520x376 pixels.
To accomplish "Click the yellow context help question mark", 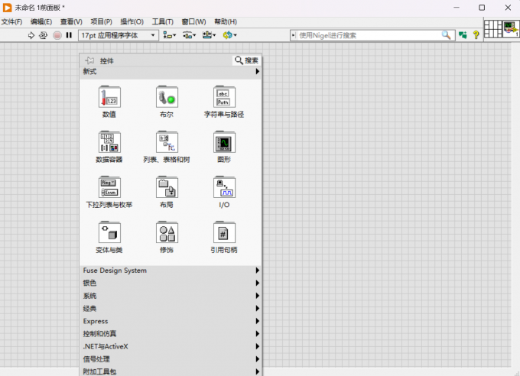I will [476, 35].
